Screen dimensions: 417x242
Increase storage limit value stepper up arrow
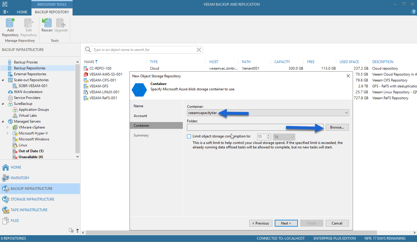tap(269, 135)
